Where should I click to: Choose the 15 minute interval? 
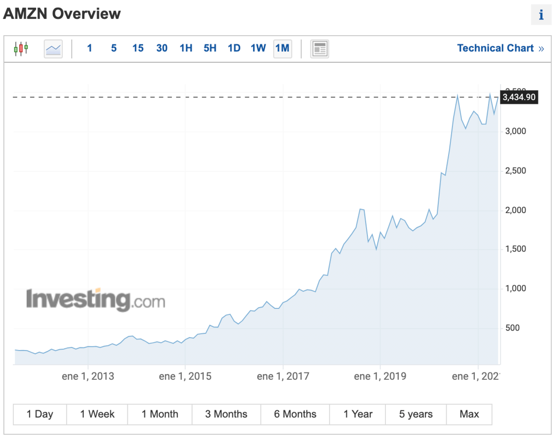pos(138,48)
